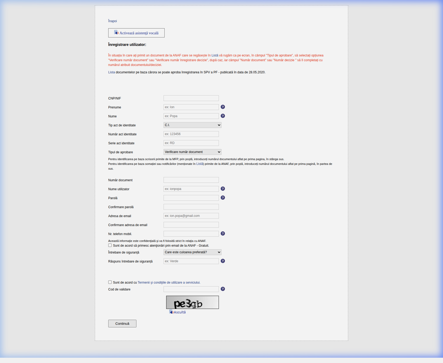The image size is (443, 363).
Task: Open the Tip act de identitate dropdown
Action: [192, 125]
